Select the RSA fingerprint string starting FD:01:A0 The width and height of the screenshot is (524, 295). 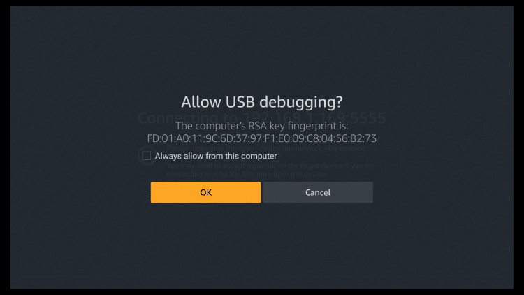click(x=262, y=138)
